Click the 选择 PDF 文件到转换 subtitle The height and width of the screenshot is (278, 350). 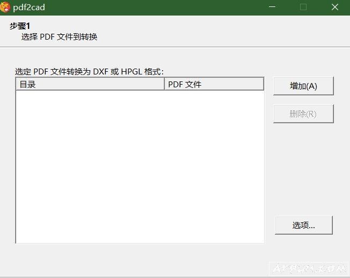pos(60,37)
